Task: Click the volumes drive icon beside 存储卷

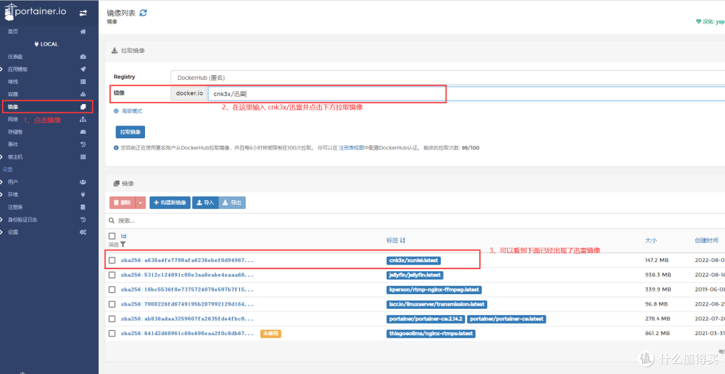Action: 83,132
